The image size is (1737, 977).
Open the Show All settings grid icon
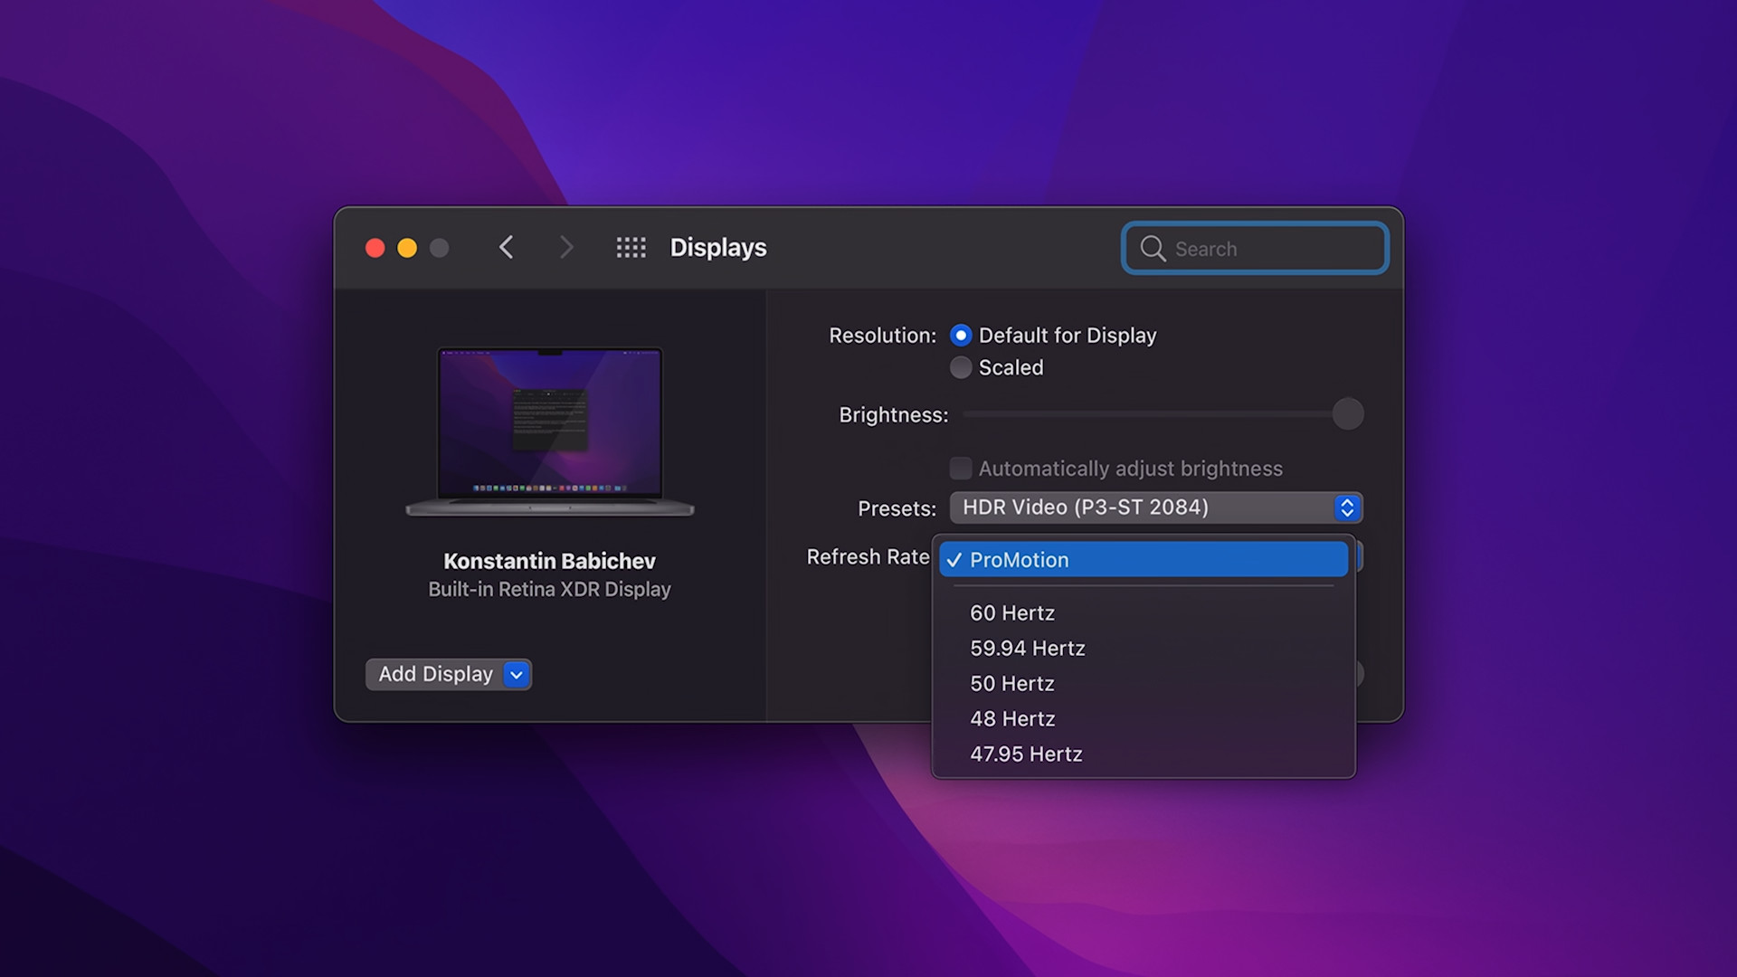(x=631, y=247)
